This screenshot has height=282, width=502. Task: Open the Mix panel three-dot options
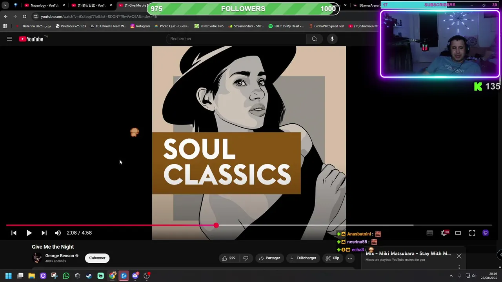[x=459, y=267]
